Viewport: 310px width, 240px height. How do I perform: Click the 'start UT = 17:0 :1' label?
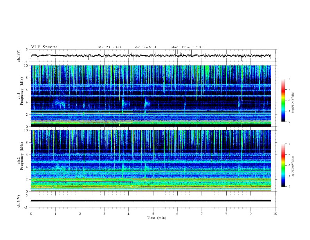click(x=189, y=47)
